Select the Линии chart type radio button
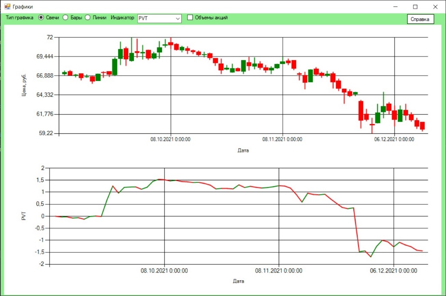This screenshot has height=296, width=446. click(88, 18)
